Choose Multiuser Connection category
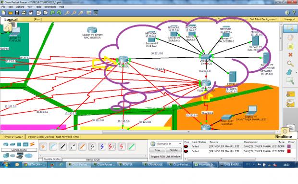The height and width of the screenshot is (184, 298). coord(28,156)
